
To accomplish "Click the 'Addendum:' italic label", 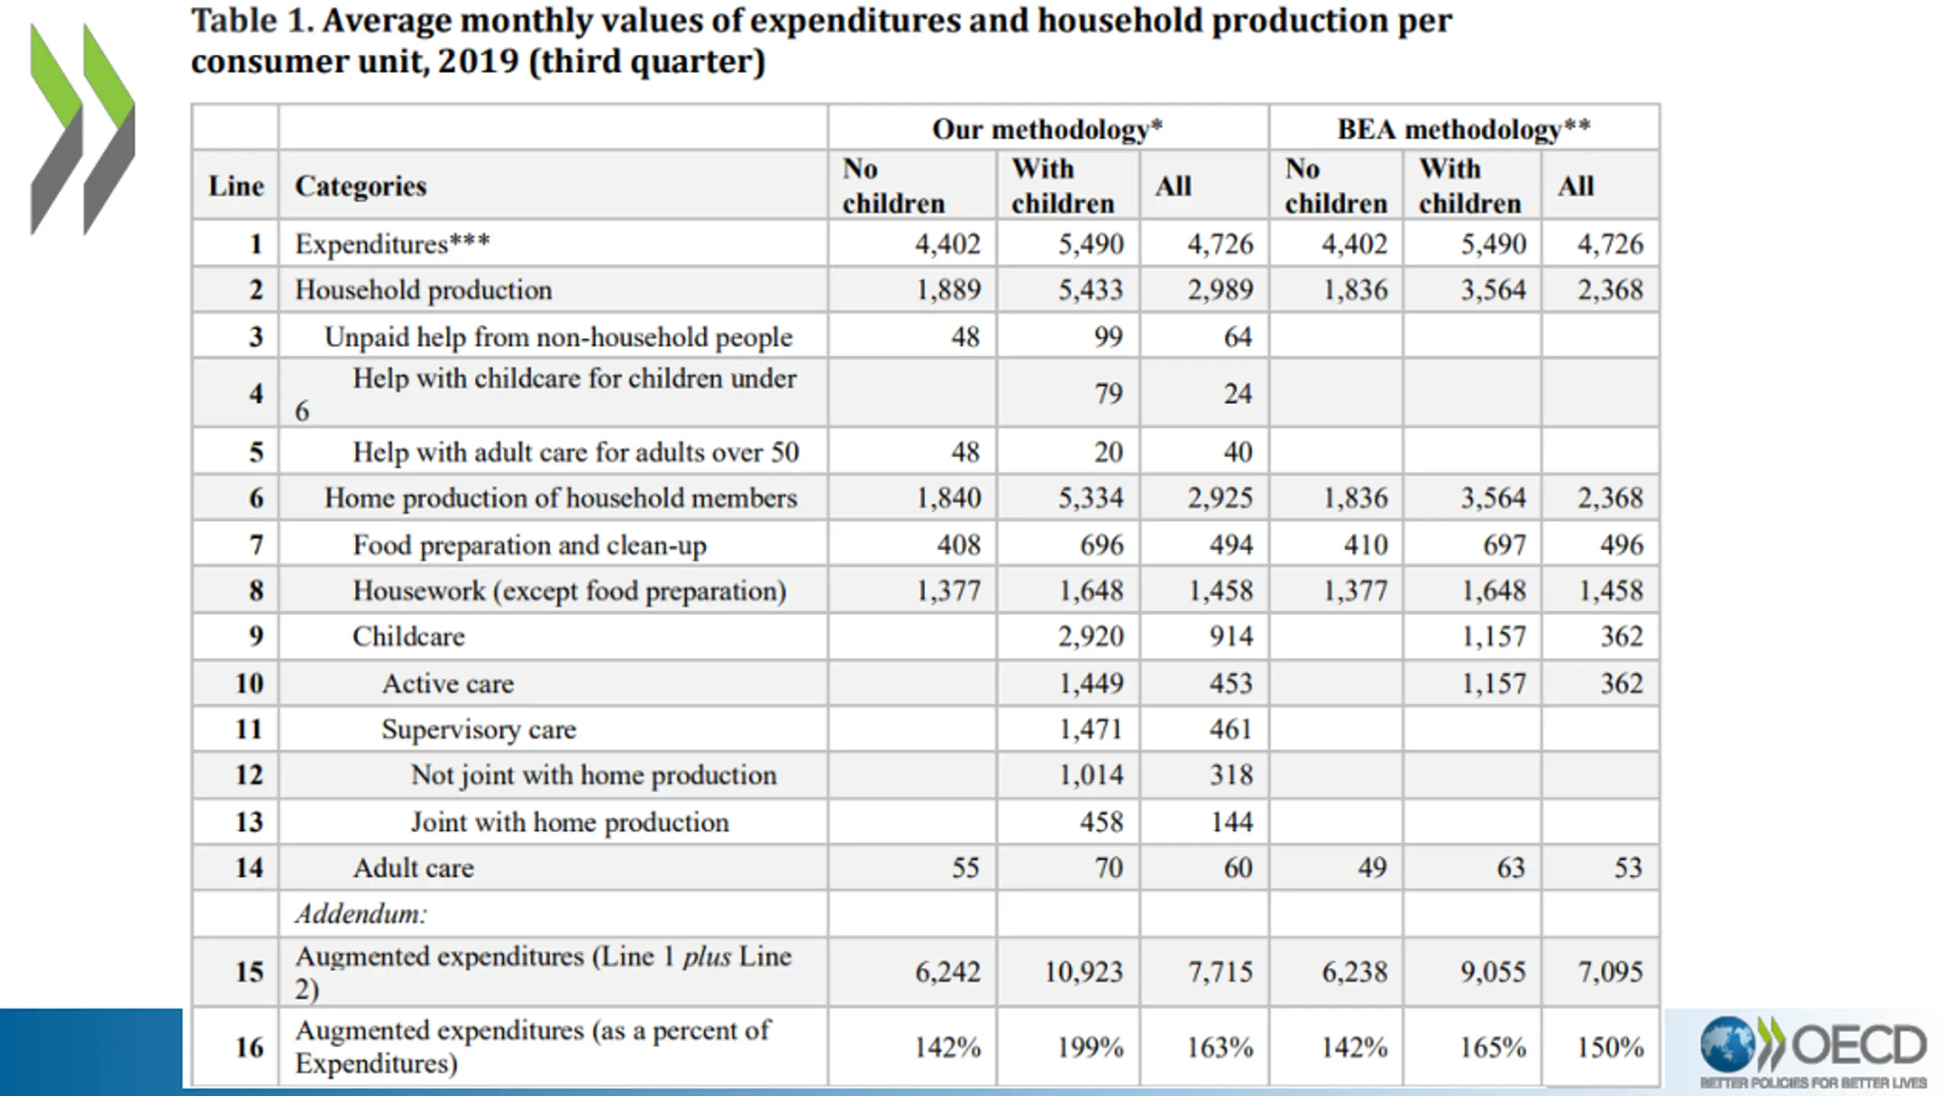I will pos(361,913).
